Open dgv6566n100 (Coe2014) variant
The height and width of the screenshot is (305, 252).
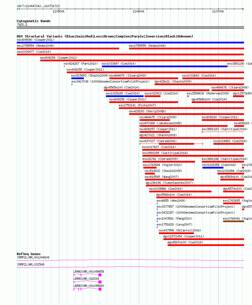174,195
